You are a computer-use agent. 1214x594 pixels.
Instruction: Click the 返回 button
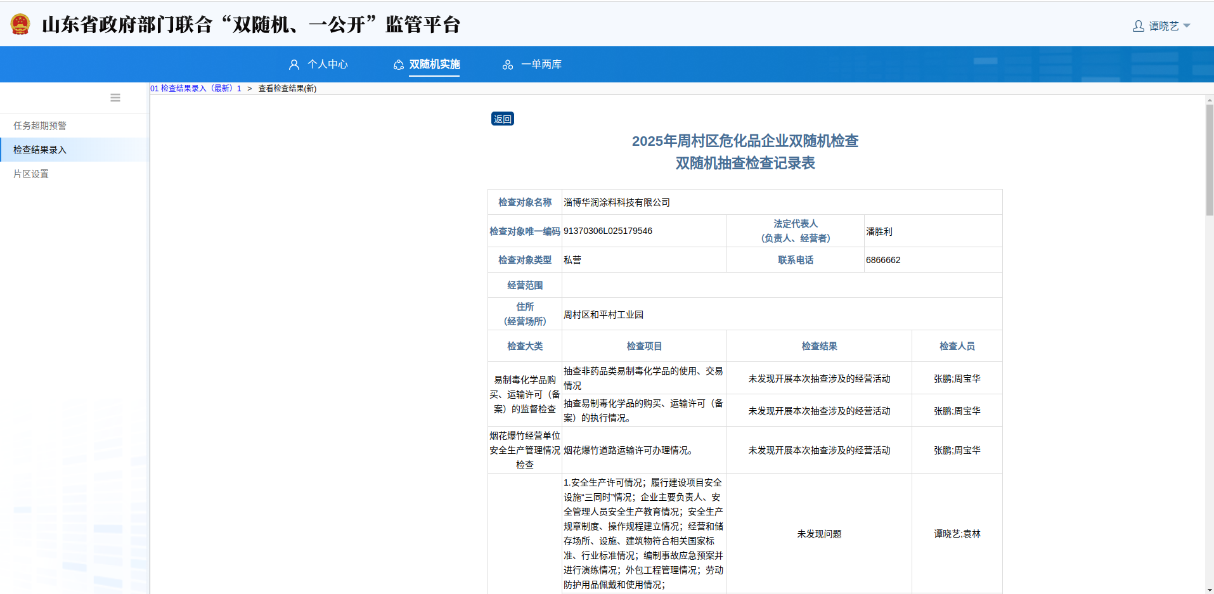pos(503,119)
